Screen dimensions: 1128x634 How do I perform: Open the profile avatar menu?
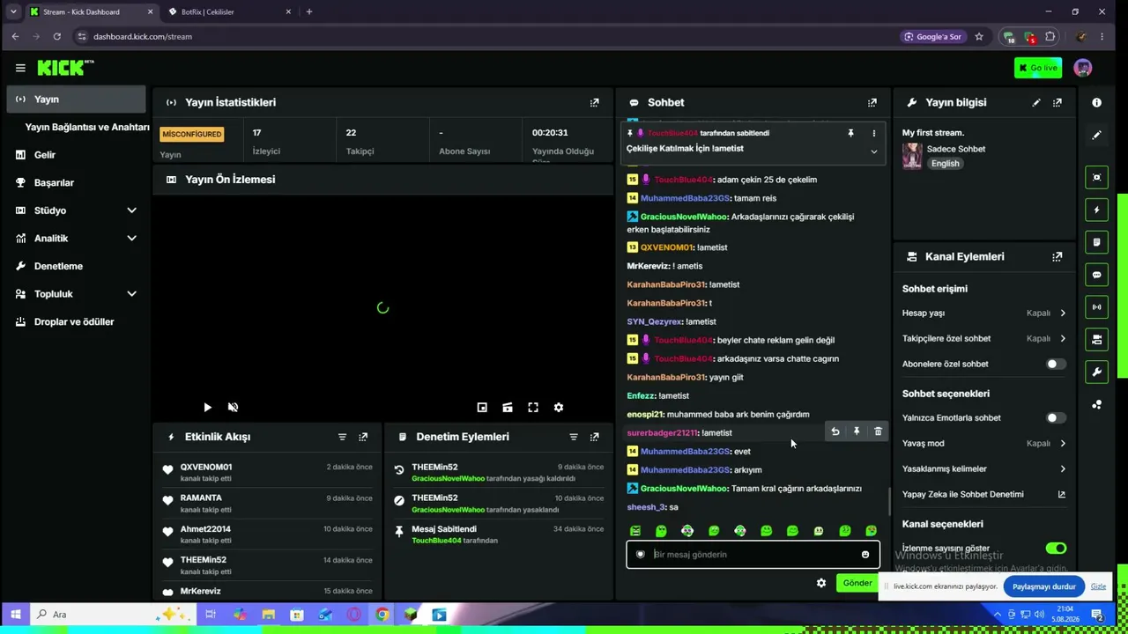pos(1083,68)
